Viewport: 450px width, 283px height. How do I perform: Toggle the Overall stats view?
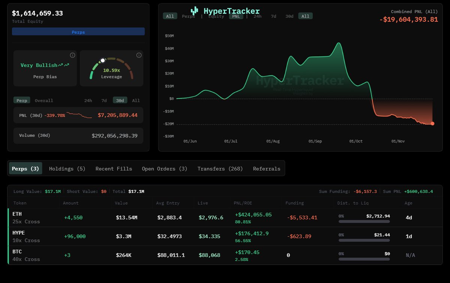pos(44,101)
